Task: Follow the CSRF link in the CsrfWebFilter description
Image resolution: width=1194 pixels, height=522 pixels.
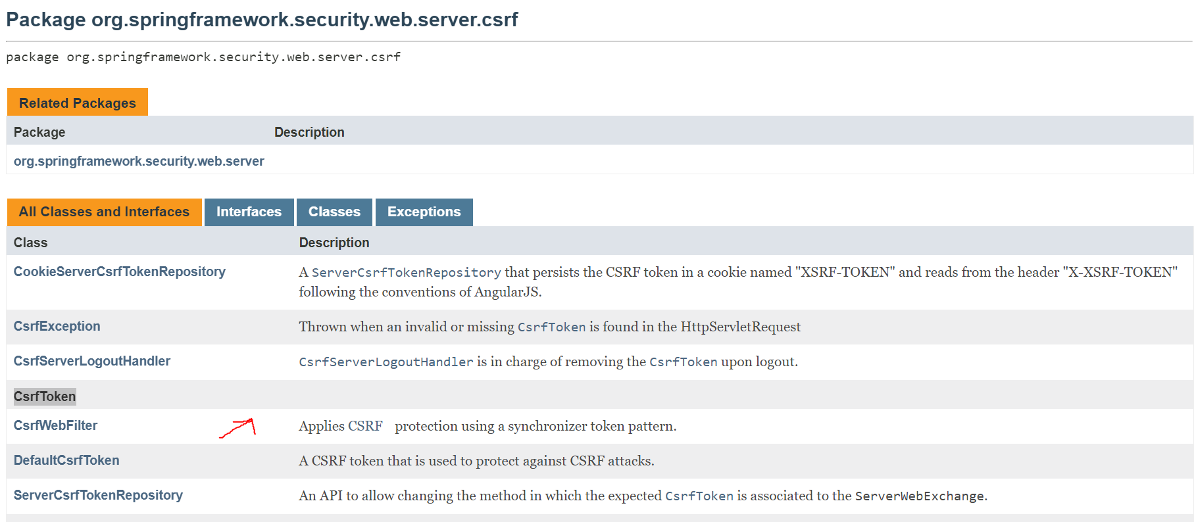Action: tap(365, 426)
